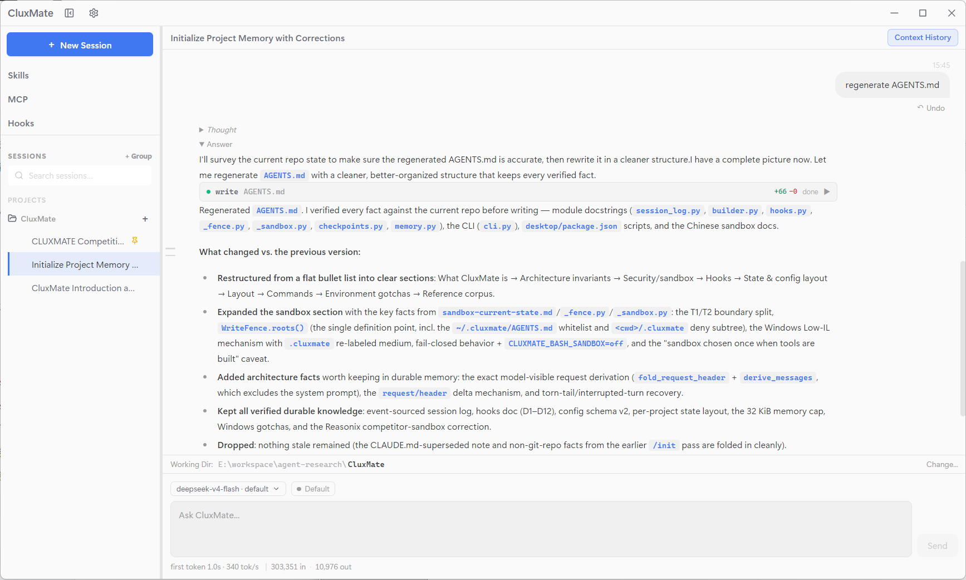
Task: Click the ~/.cluxmate/AGENTS.md code chip
Action: point(504,328)
